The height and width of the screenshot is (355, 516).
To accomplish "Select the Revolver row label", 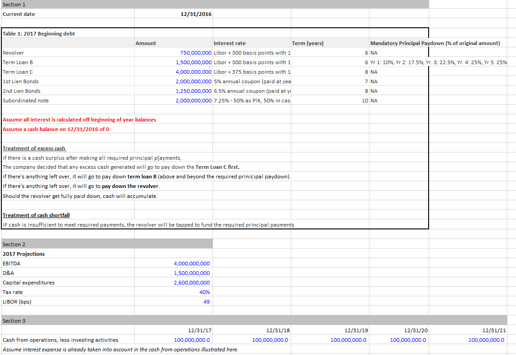I will coord(14,53).
